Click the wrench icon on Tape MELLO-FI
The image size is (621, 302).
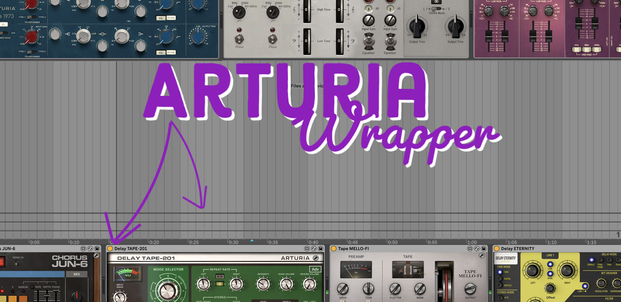pos(482,255)
